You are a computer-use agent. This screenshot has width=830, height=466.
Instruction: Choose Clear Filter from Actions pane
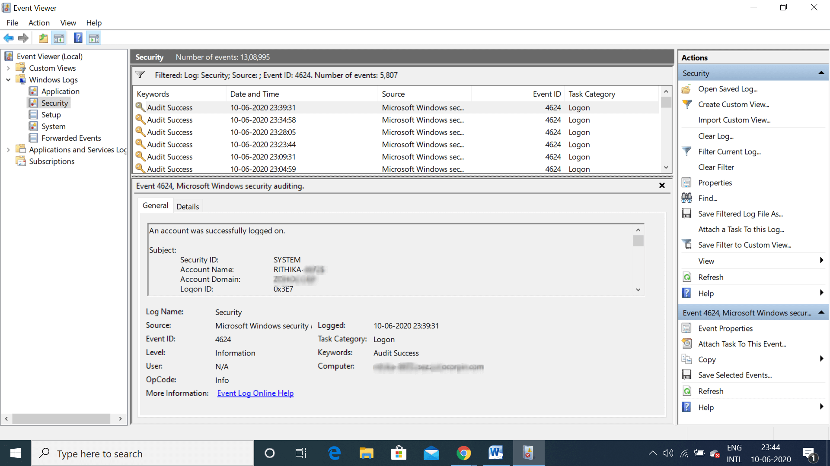(x=716, y=167)
